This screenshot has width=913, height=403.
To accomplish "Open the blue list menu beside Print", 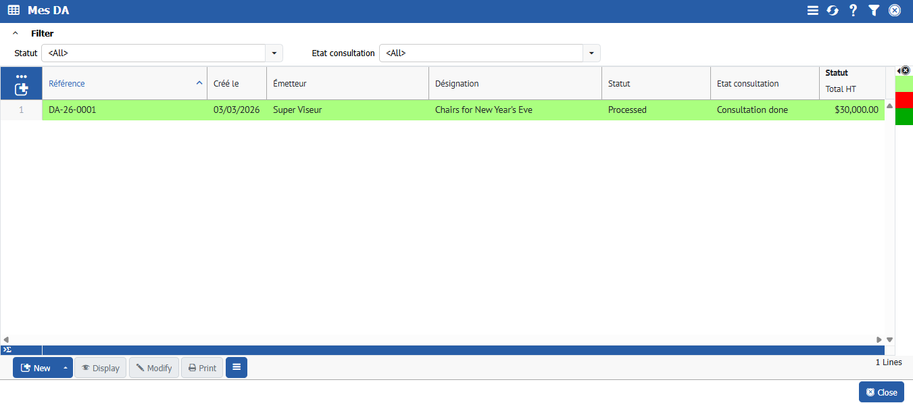I will point(237,367).
